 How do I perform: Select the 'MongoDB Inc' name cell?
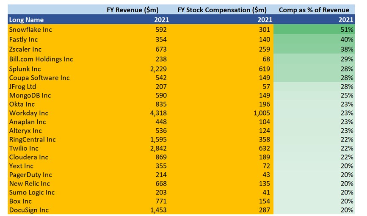pos(30,95)
